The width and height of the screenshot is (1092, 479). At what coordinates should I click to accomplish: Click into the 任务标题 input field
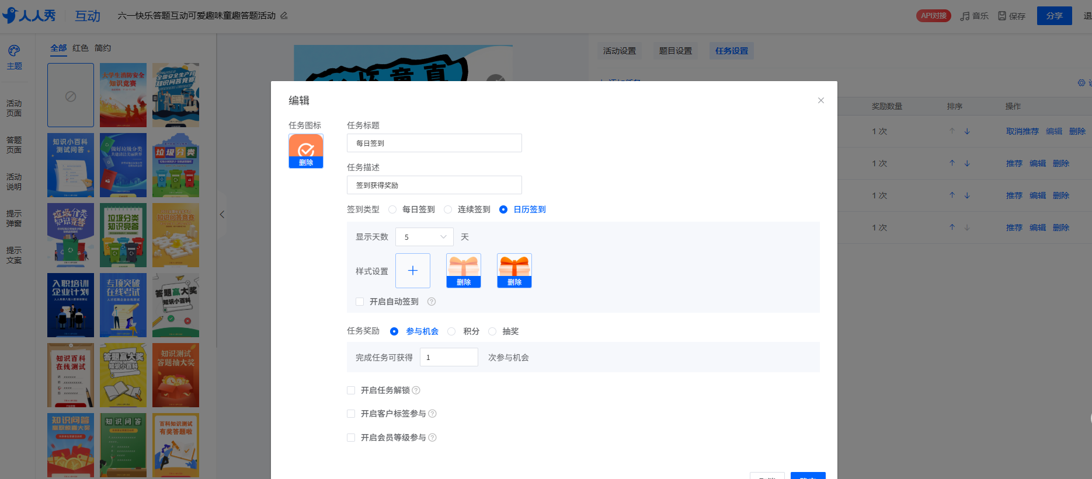coord(434,143)
